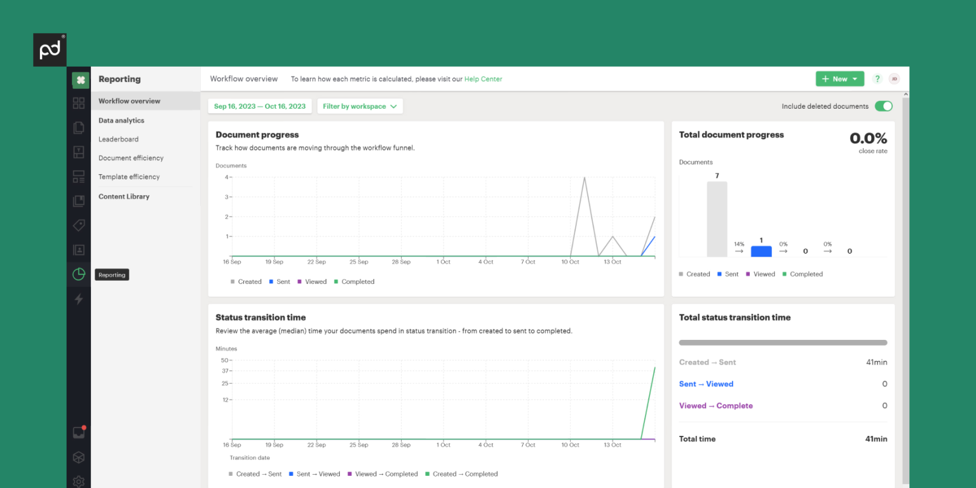976x488 pixels.
Task: Open the Help Center link
Action: [x=483, y=79]
